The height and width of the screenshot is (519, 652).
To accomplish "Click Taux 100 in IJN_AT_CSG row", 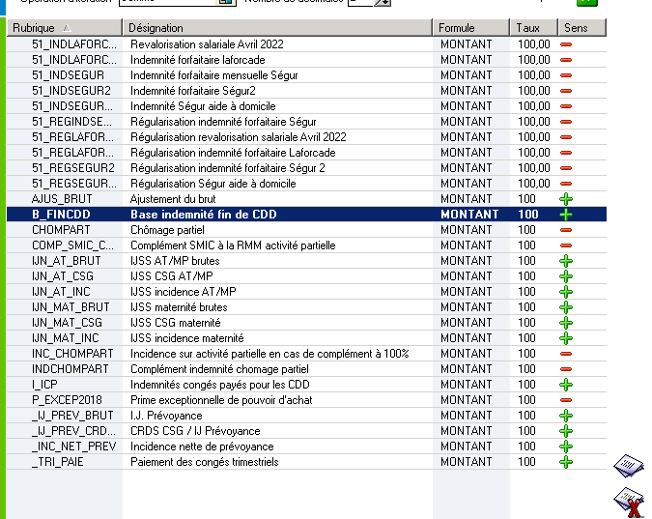I will pyautogui.click(x=526, y=276).
